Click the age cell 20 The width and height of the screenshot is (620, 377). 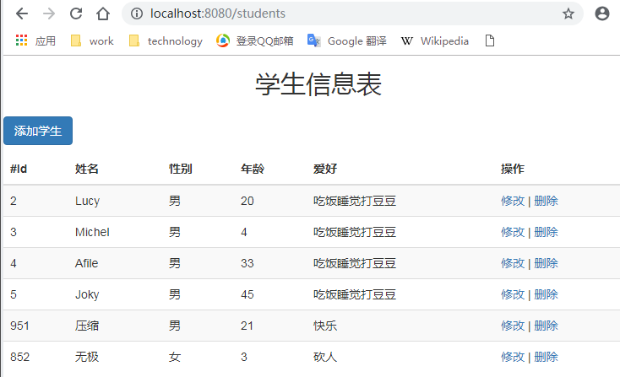click(247, 201)
